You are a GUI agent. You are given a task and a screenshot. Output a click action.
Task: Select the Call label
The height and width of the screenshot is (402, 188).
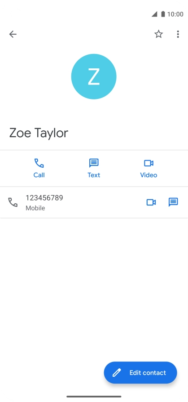(39, 175)
